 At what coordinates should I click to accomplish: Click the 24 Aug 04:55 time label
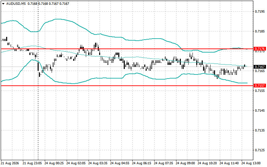click(x=120, y=163)
